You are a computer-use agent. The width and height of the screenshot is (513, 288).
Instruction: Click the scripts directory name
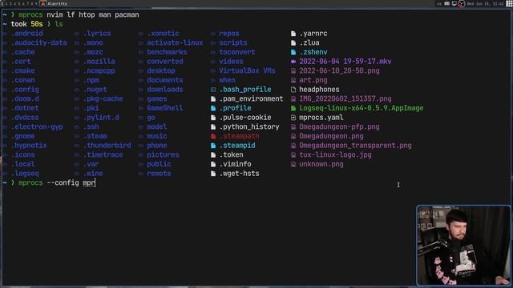point(233,42)
